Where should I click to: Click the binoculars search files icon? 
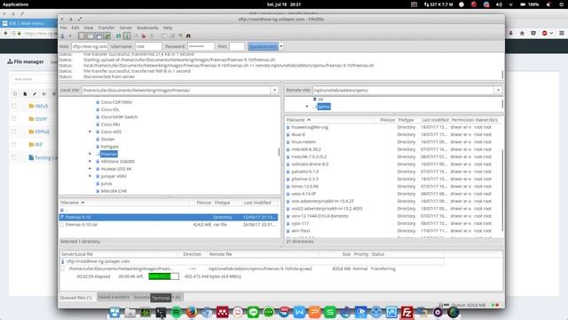coord(188,36)
